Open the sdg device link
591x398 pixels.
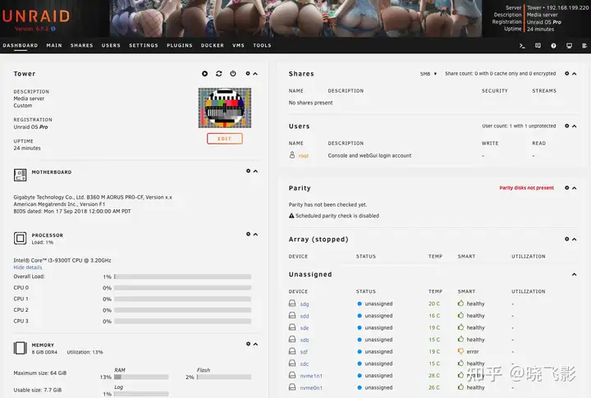pos(305,304)
